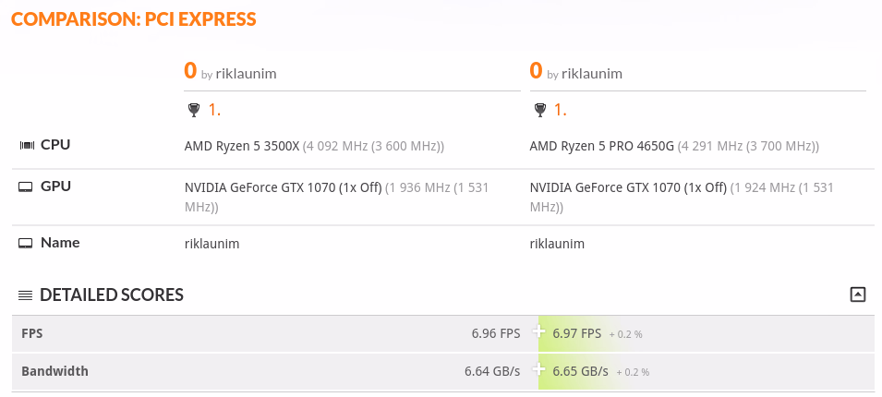
Task: Open the AMD Ryzen 5 3500X link
Action: click(x=242, y=146)
